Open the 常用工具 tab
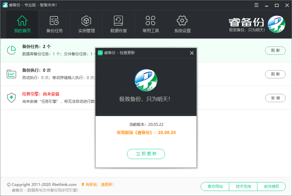Viewport: 292px width, 196px height. tap(150, 24)
